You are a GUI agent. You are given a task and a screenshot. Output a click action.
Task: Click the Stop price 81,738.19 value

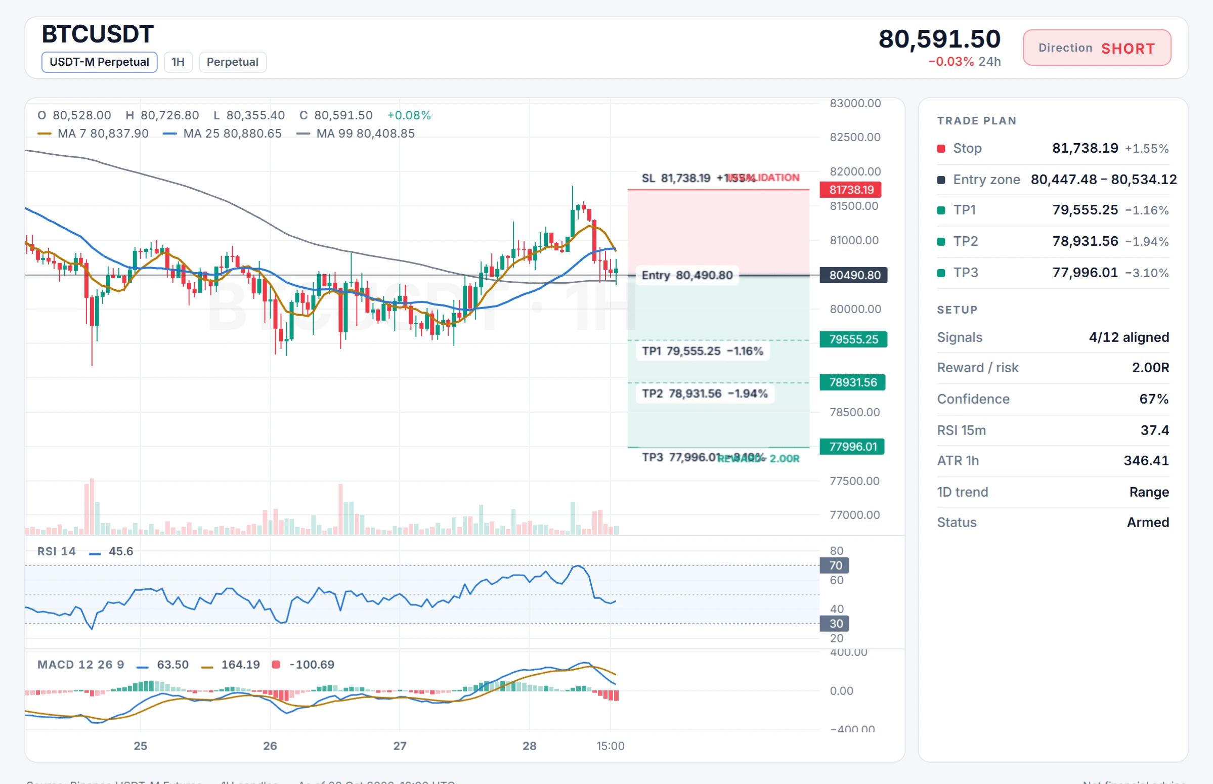pos(1085,148)
